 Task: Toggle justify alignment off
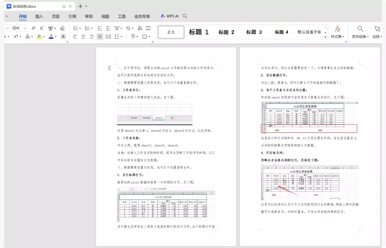[x=100, y=36]
